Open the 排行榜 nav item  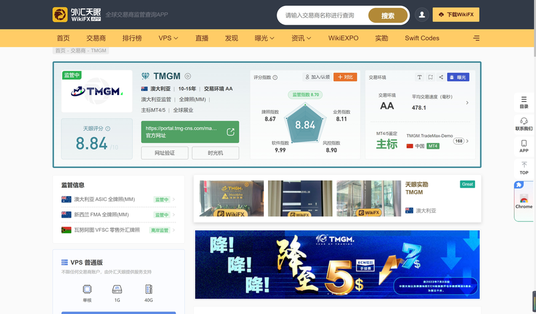click(132, 38)
